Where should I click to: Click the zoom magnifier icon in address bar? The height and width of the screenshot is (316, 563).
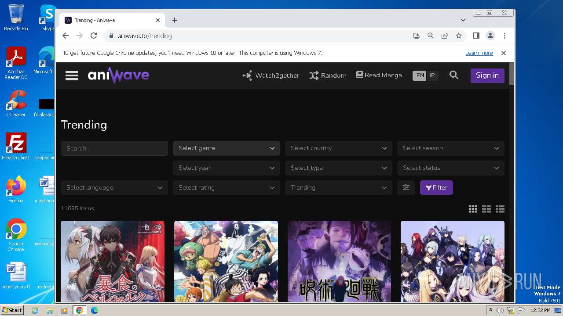pos(431,36)
